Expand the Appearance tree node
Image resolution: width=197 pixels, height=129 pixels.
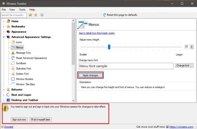[x=4, y=32]
